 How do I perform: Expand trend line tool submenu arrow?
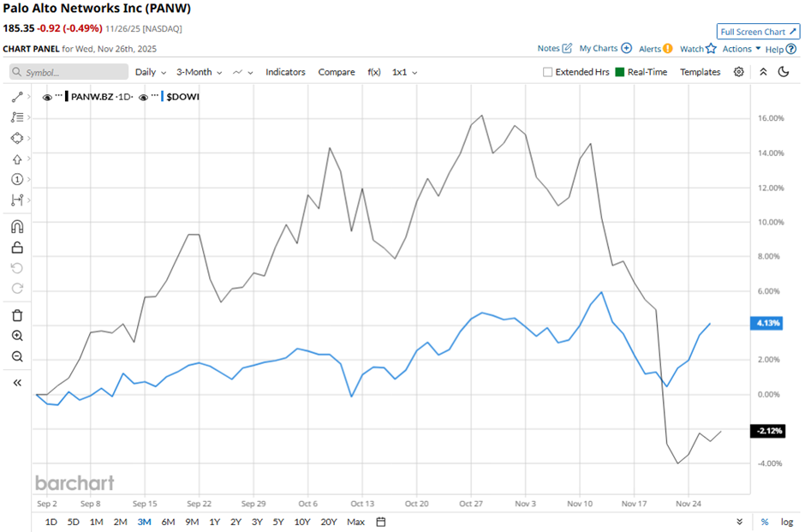coord(29,97)
